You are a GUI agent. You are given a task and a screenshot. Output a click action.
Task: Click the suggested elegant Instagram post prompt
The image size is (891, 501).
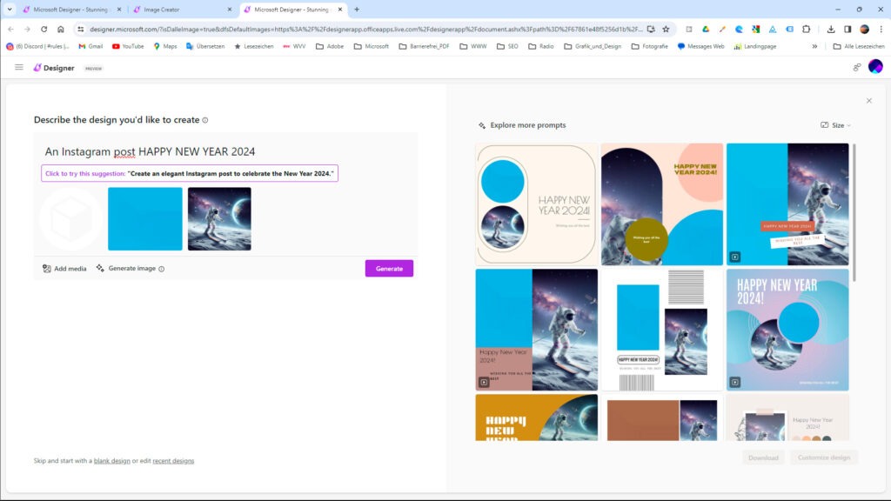(x=190, y=173)
